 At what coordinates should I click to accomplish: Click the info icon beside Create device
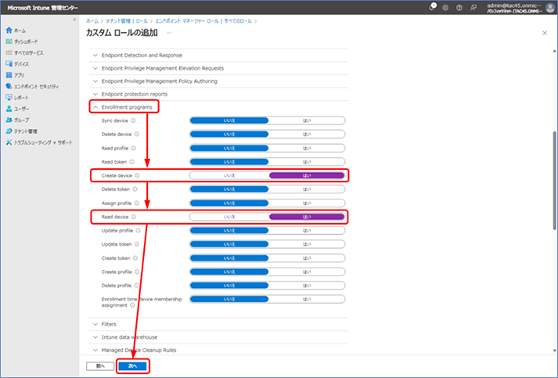pos(137,175)
